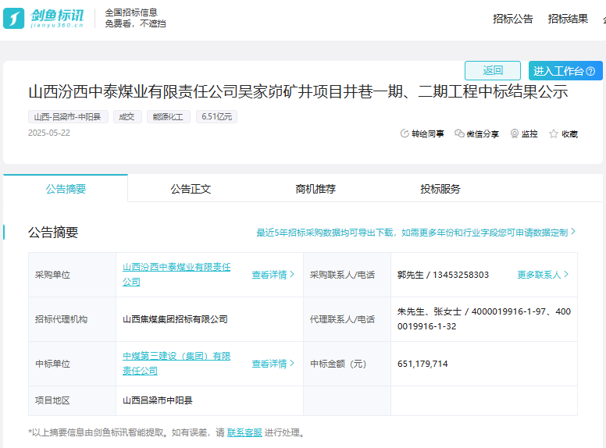Click the 能源化工 industry tag
The image size is (606, 448).
pos(168,117)
